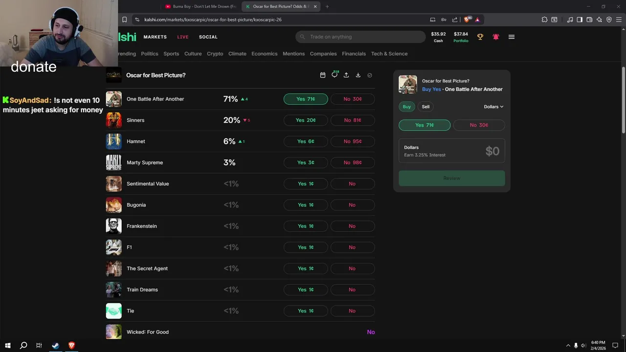The width and height of the screenshot is (626, 352).
Task: Open the $37.84 Portfolio link
Action: pyautogui.click(x=461, y=37)
